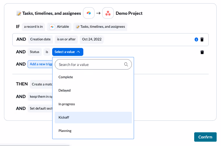Open the 'is on or after' operator selector
The height and width of the screenshot is (146, 221).
click(66, 39)
